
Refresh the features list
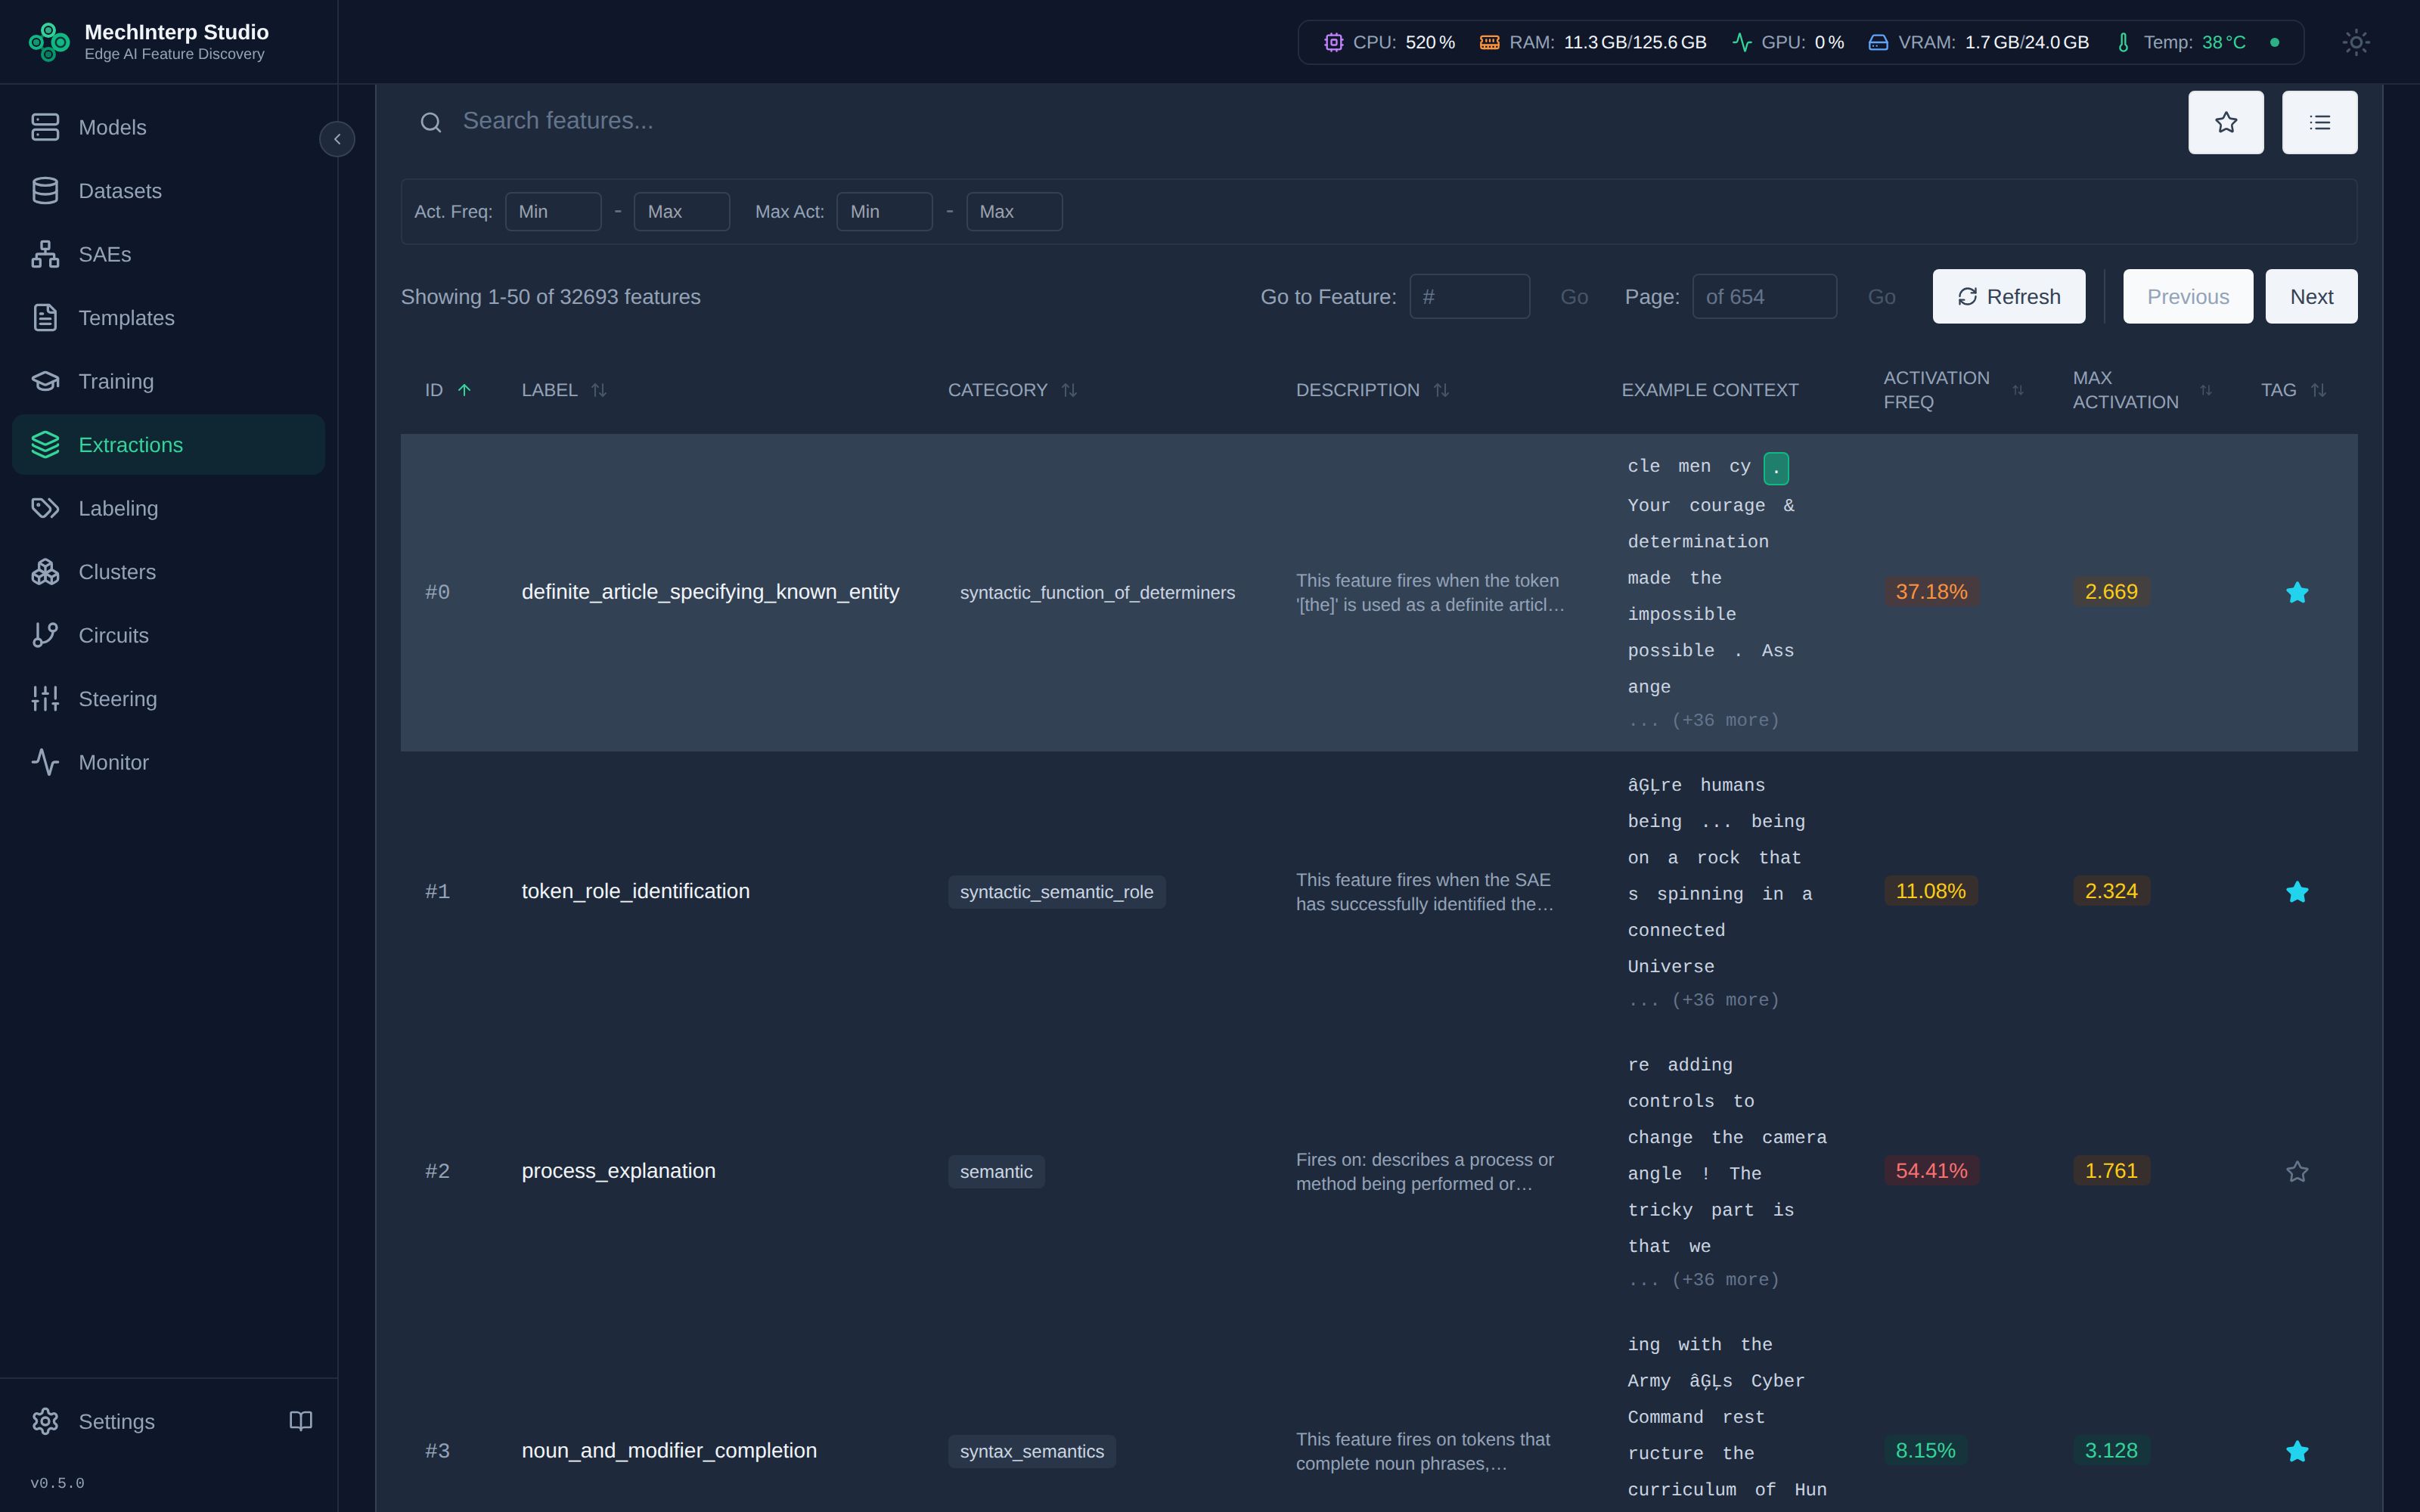coord(2008,297)
